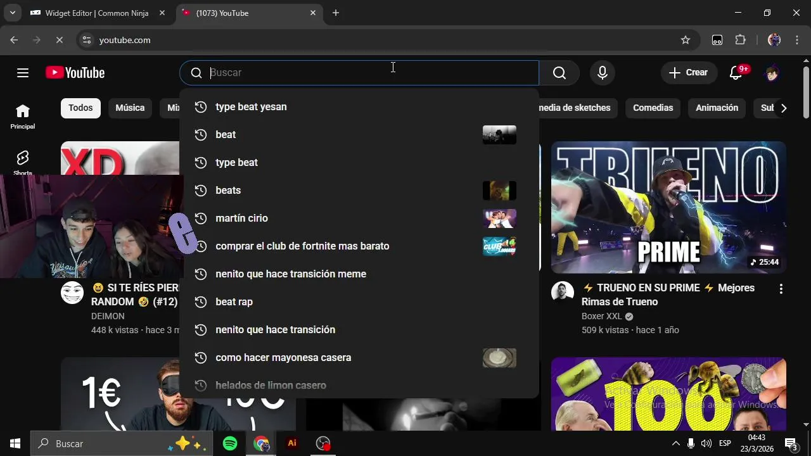Choose the suggestion "type beat yesan"
The width and height of the screenshot is (811, 456).
pos(359,107)
